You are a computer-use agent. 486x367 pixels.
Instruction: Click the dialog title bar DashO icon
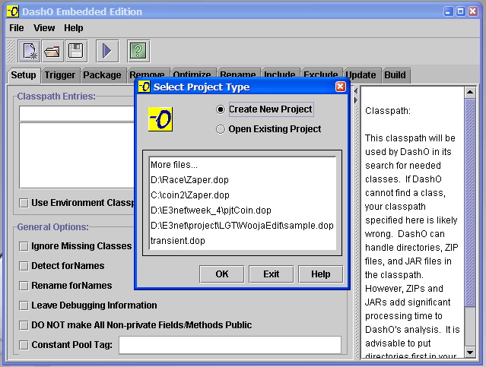(144, 87)
